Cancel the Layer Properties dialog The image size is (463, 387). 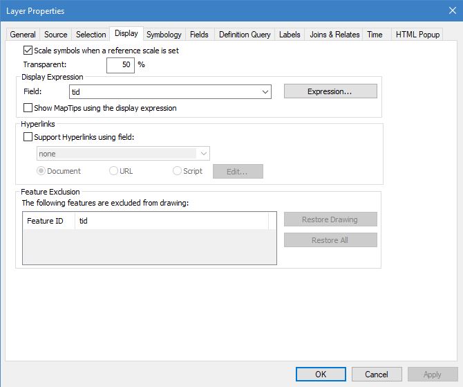pyautogui.click(x=377, y=375)
